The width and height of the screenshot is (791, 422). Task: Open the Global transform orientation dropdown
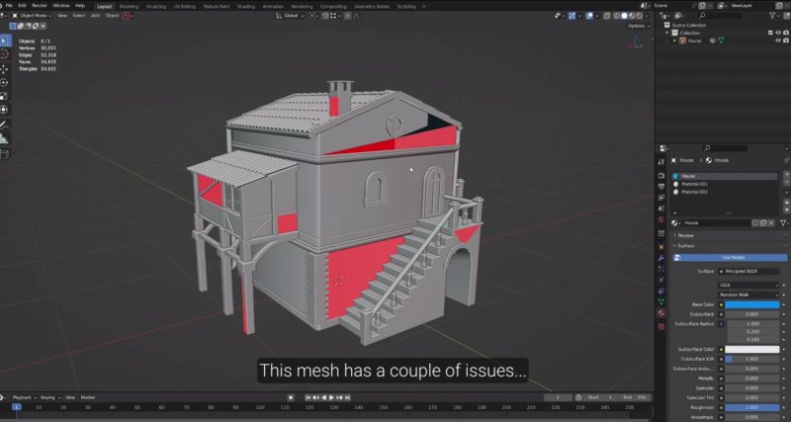(x=291, y=16)
